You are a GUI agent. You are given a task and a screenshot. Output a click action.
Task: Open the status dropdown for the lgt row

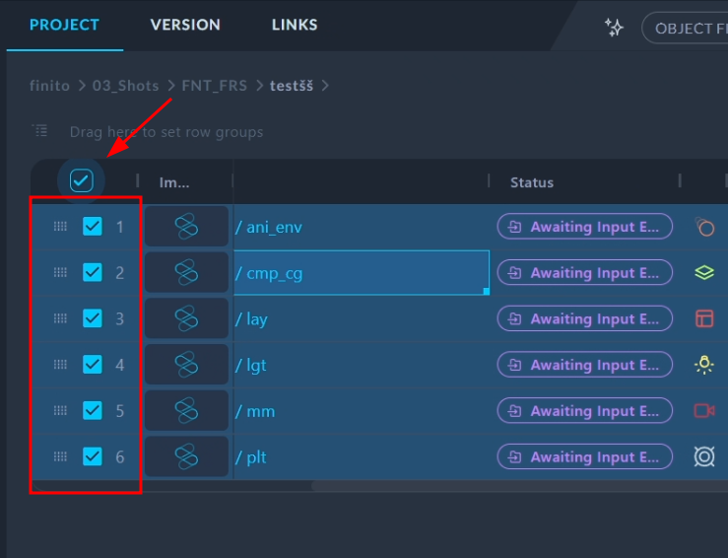point(584,365)
